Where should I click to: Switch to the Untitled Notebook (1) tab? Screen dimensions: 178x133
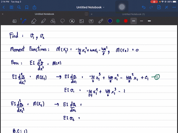(133, 14)
